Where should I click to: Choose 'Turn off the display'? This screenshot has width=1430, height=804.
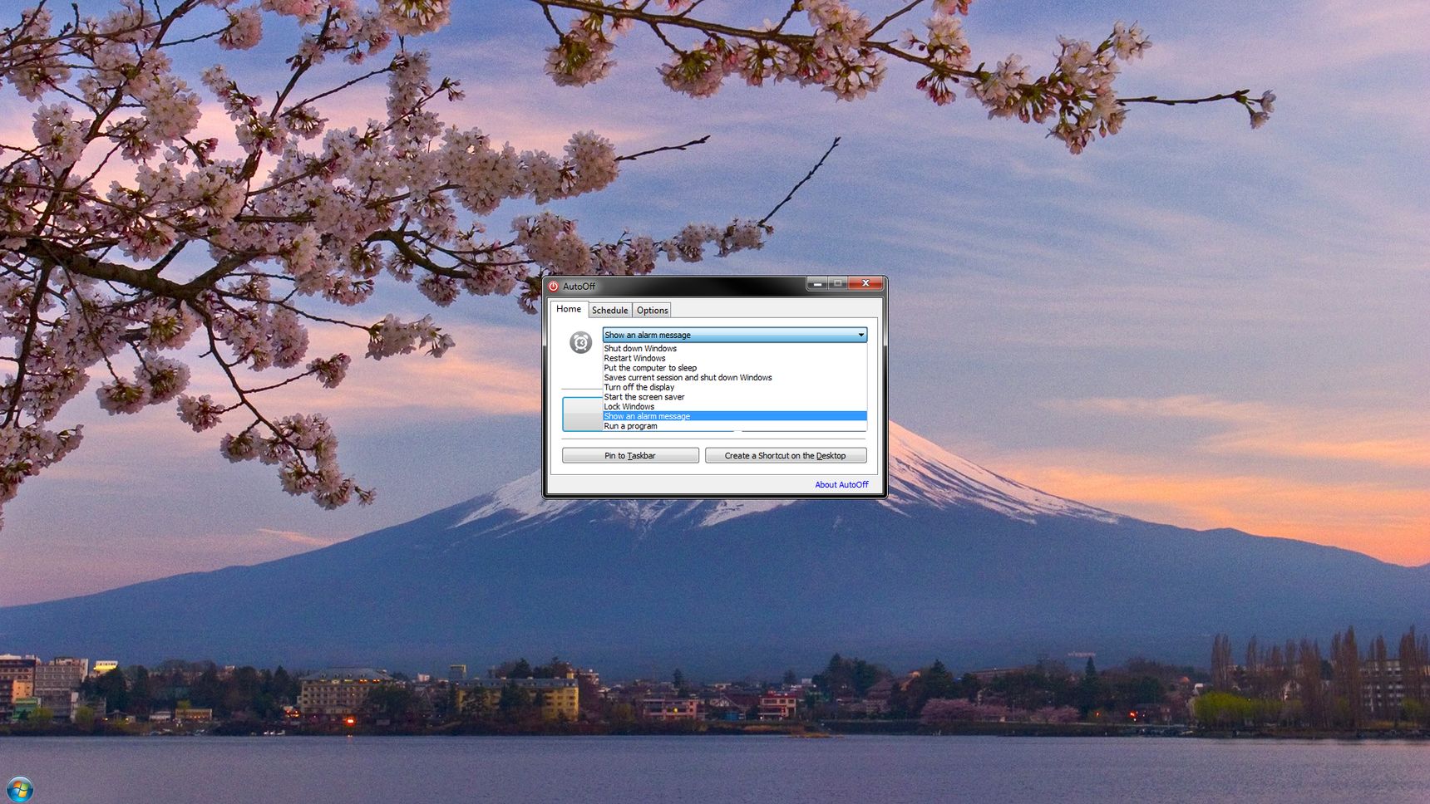click(734, 387)
